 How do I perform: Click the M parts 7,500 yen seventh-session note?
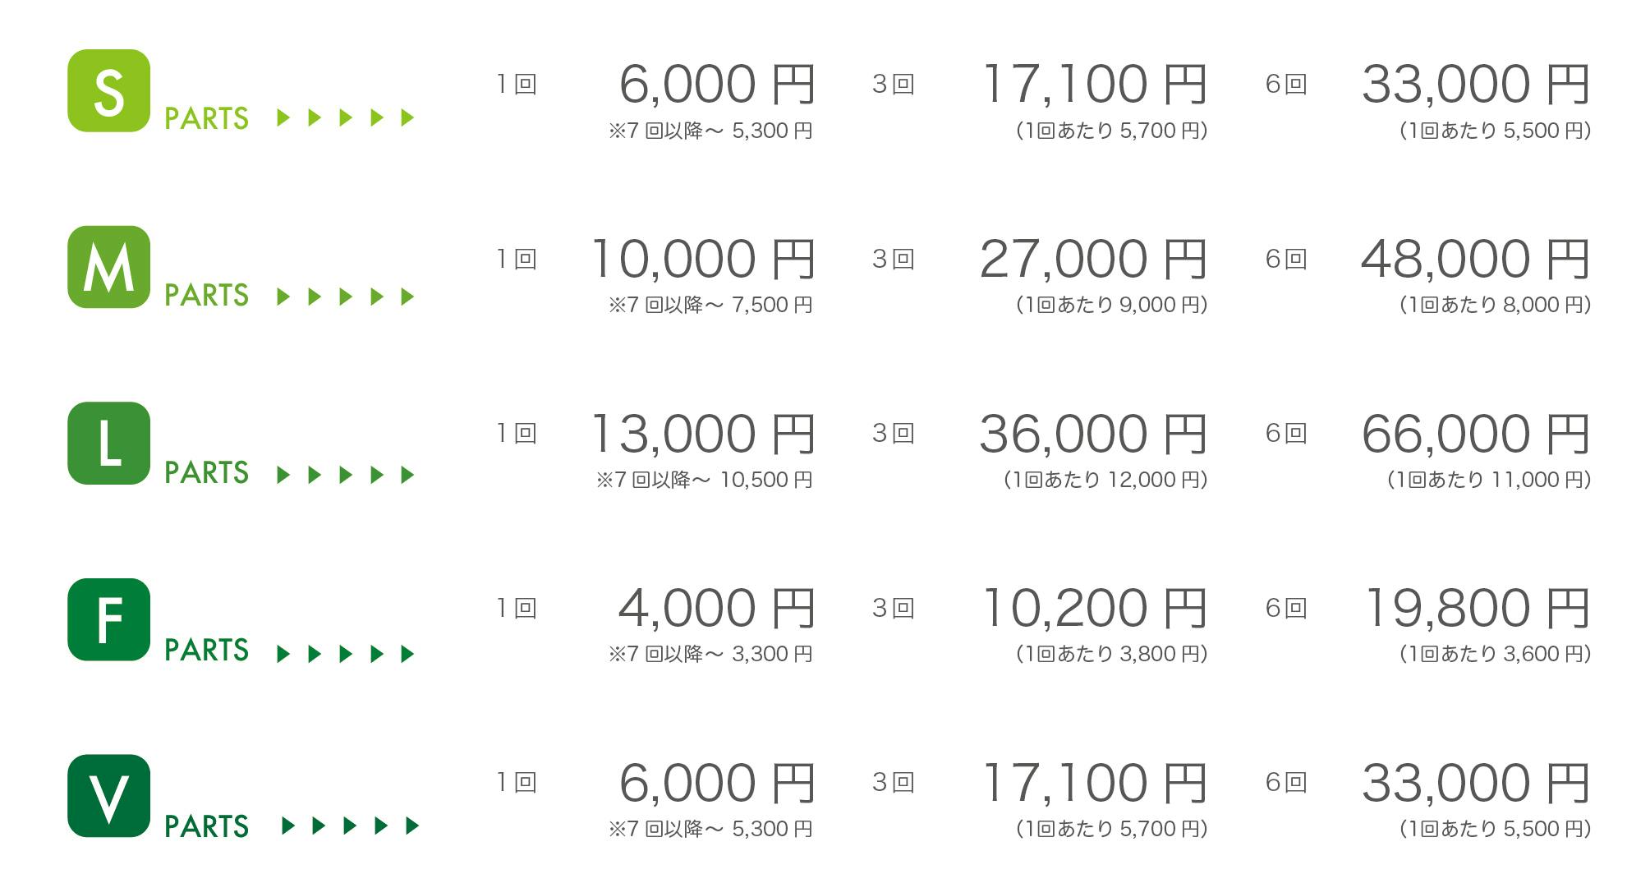point(710,305)
